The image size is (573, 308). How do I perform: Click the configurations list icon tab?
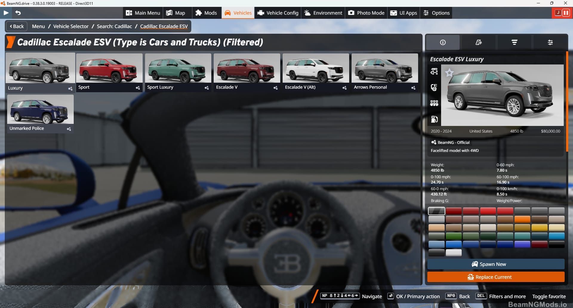[x=478, y=42]
